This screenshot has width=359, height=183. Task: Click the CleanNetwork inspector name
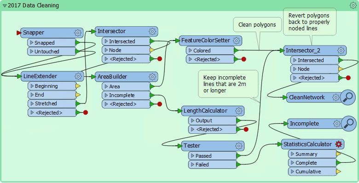pyautogui.click(x=307, y=97)
